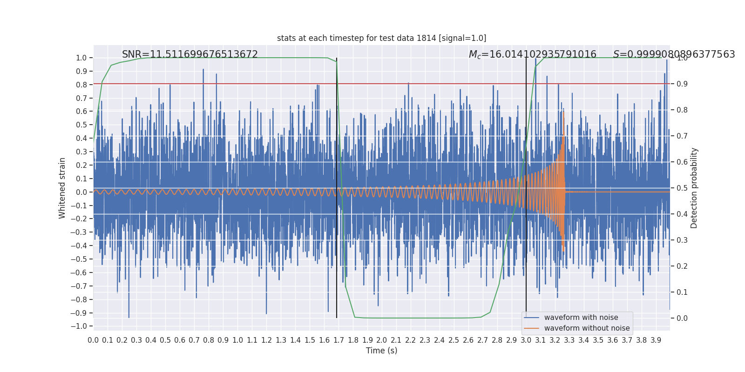Click the 'Detection probability' right axis label
The image size is (745, 372).
pyautogui.click(x=694, y=188)
